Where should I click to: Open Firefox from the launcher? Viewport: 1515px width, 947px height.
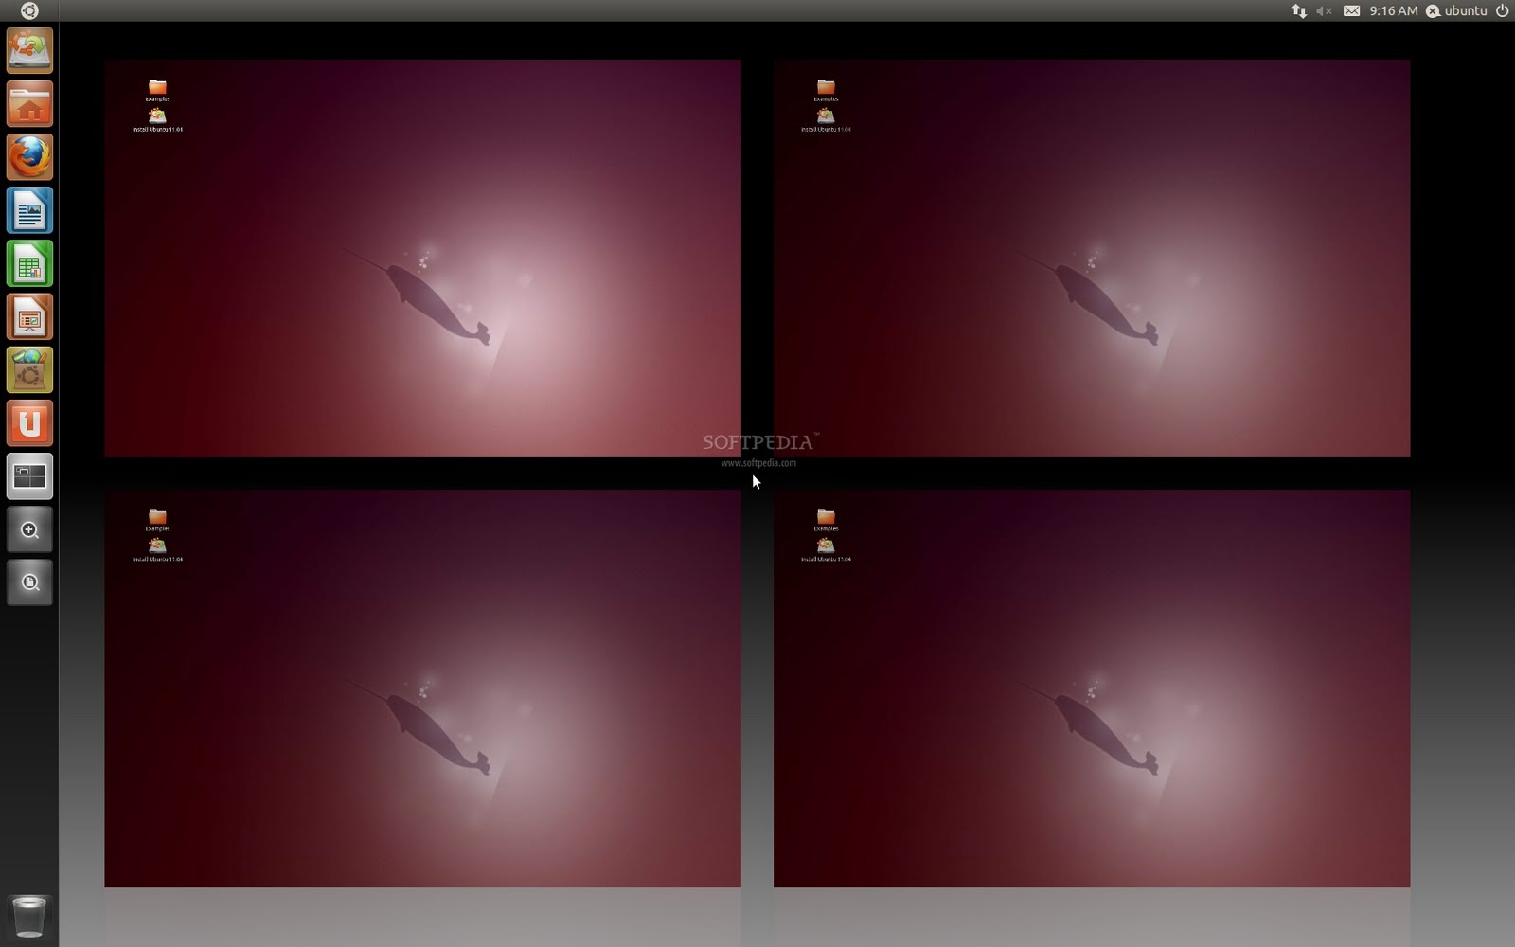point(29,158)
